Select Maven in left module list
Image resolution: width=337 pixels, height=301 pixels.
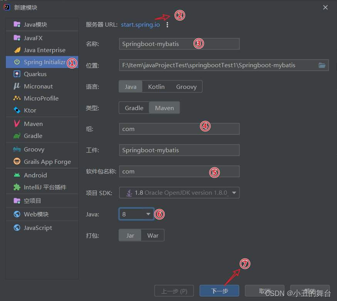pos(42,124)
